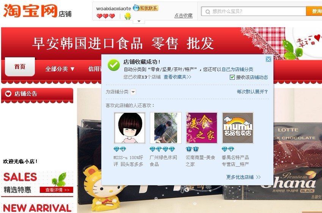
Task: Expand the arrow below seller info
Action: pos(139,21)
